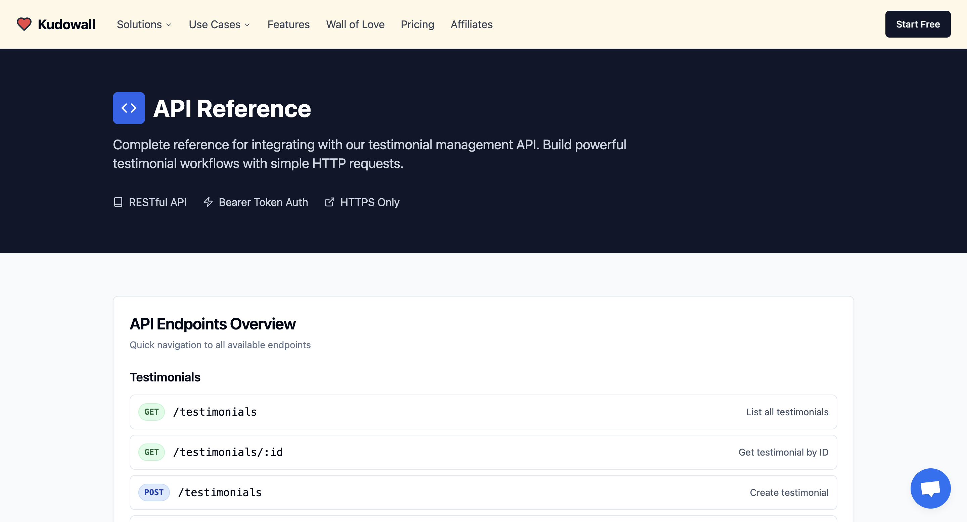Click 'Quick navigation to all available endpoints' text

tap(220, 345)
